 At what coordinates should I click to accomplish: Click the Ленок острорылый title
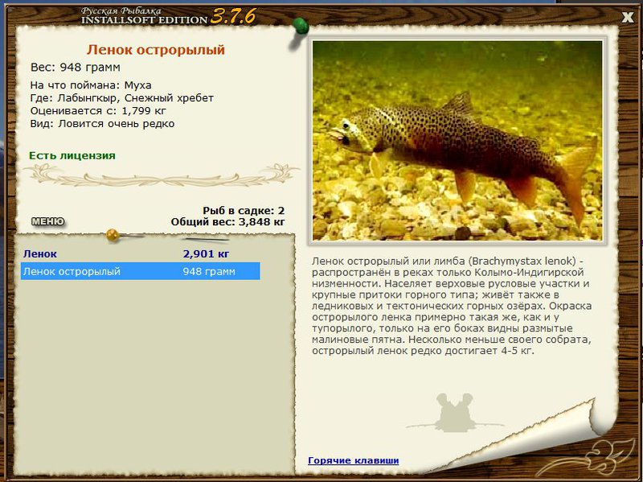click(x=156, y=50)
